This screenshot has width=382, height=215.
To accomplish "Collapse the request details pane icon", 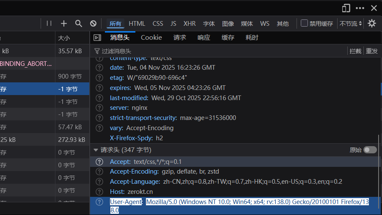I will (x=97, y=38).
